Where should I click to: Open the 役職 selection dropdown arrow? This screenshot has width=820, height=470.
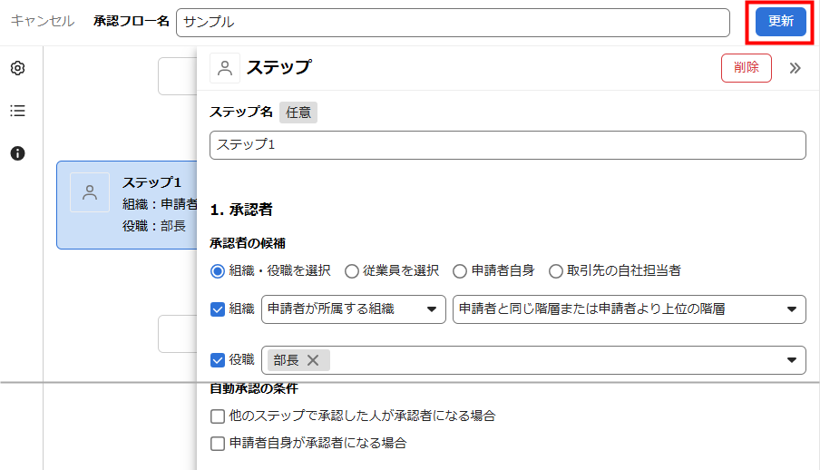pyautogui.click(x=790, y=360)
